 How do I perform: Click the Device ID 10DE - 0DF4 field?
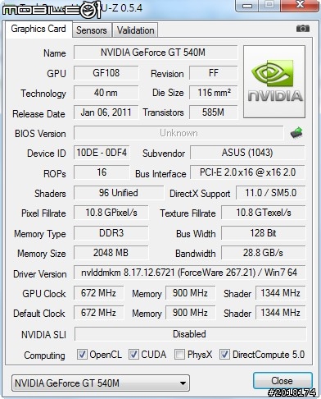[x=102, y=153]
